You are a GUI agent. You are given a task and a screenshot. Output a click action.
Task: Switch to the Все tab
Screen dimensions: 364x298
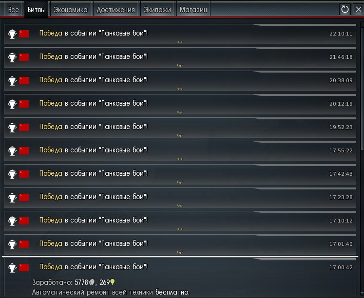13,10
